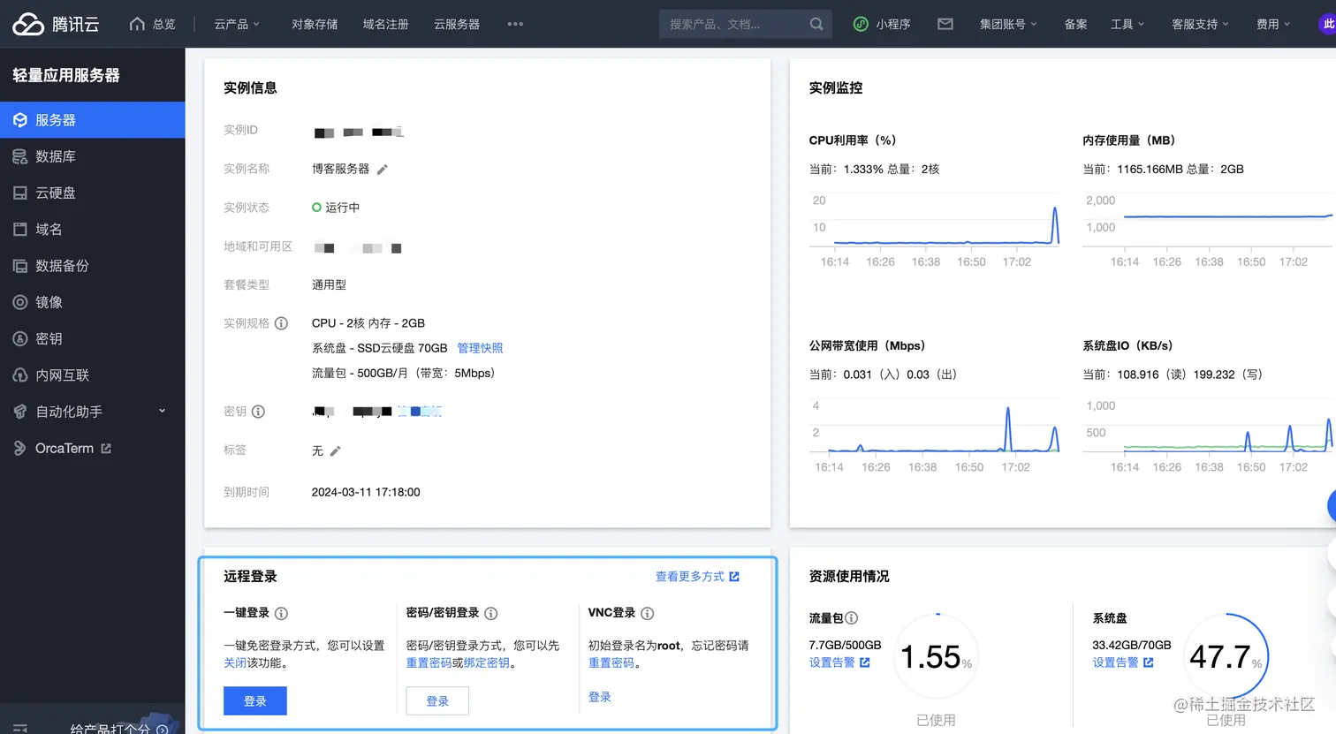Viewport: 1336px width, 734px height.
Task: Edit 标签 with the pencil icon
Action: click(335, 451)
